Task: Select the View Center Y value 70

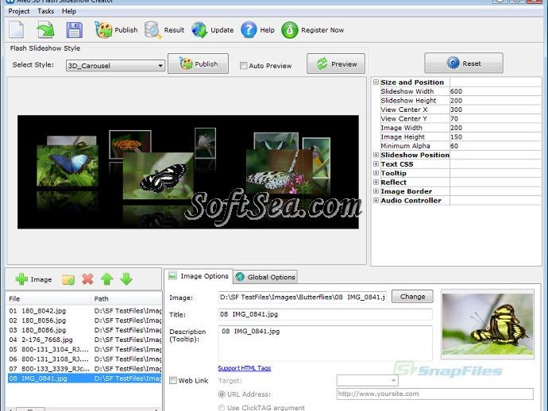Action: [496, 118]
